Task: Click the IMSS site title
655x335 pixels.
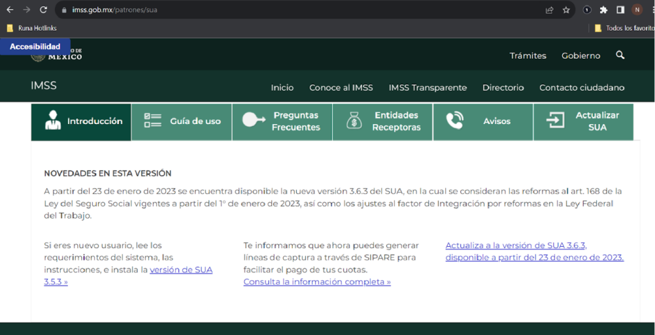Action: coord(43,86)
